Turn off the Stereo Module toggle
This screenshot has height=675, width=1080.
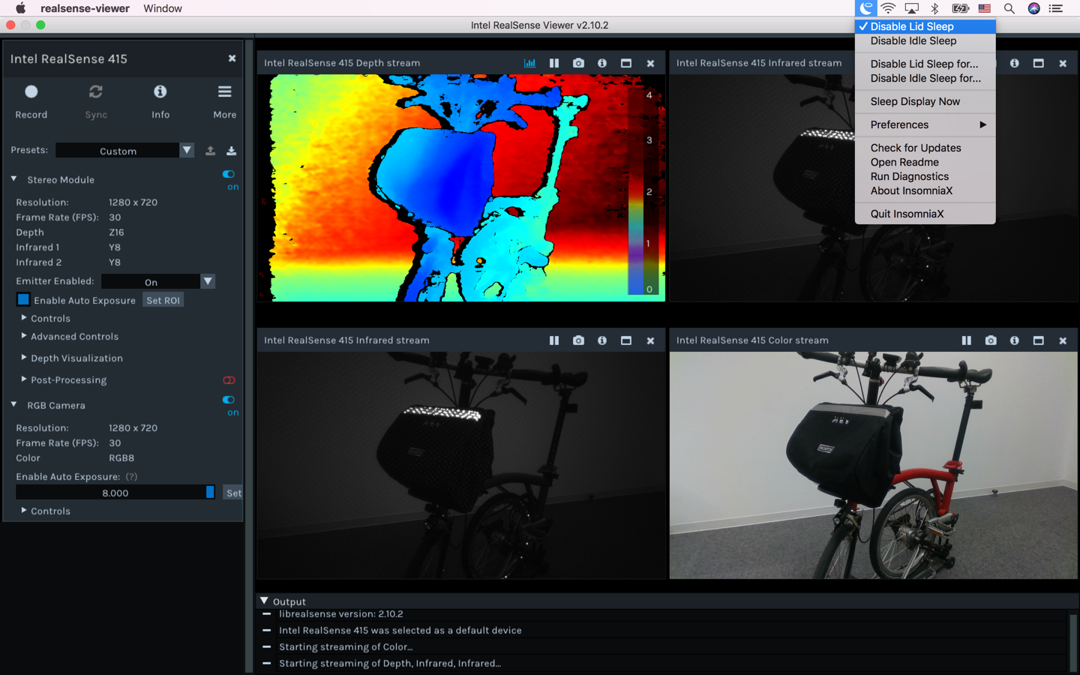coord(229,174)
